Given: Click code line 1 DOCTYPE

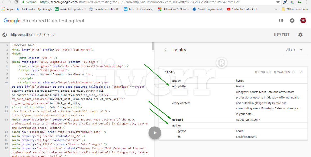Looking at the screenshot, I should tap(24, 45).
